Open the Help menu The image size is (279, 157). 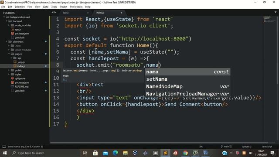coord(88,7)
